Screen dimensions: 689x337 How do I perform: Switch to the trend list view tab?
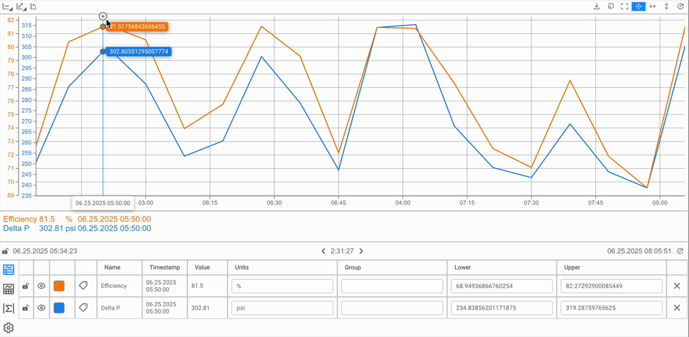9,269
